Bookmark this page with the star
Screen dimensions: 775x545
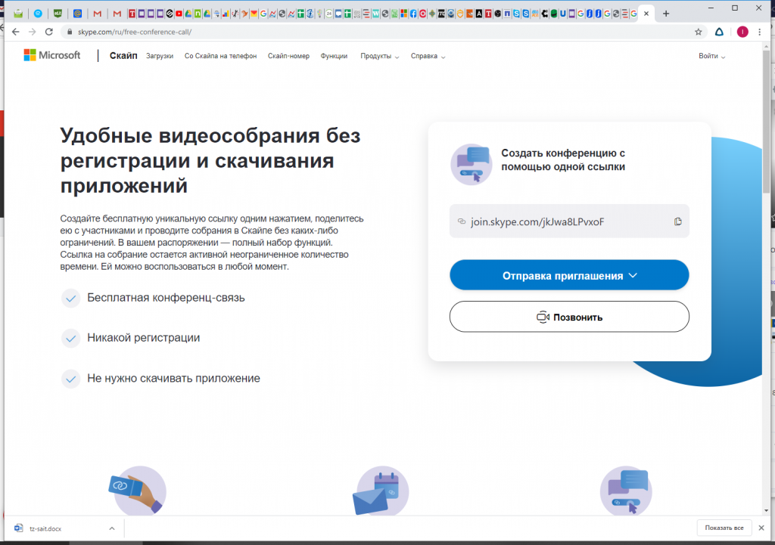coord(698,32)
